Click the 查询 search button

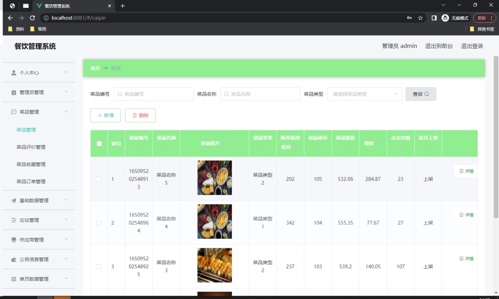(x=421, y=94)
